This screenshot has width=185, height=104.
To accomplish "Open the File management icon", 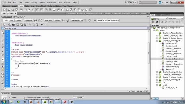I will point(64,21).
